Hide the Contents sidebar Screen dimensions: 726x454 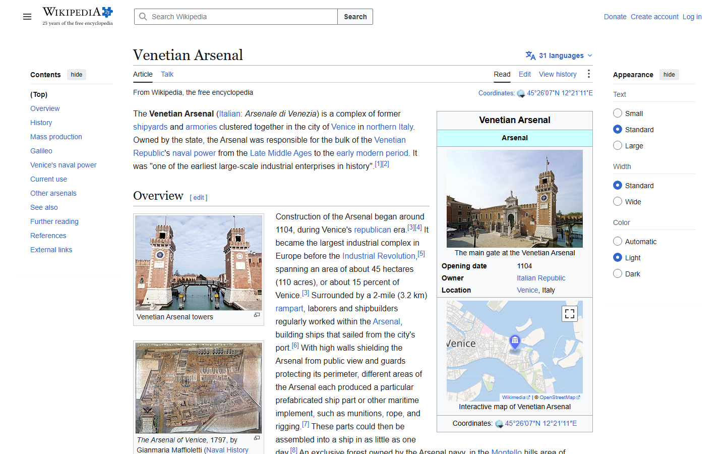point(77,75)
